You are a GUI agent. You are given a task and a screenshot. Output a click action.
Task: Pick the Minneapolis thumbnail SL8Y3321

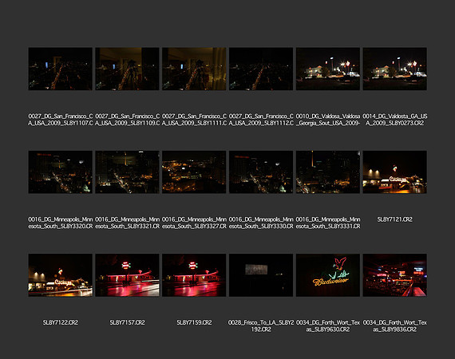(127, 172)
